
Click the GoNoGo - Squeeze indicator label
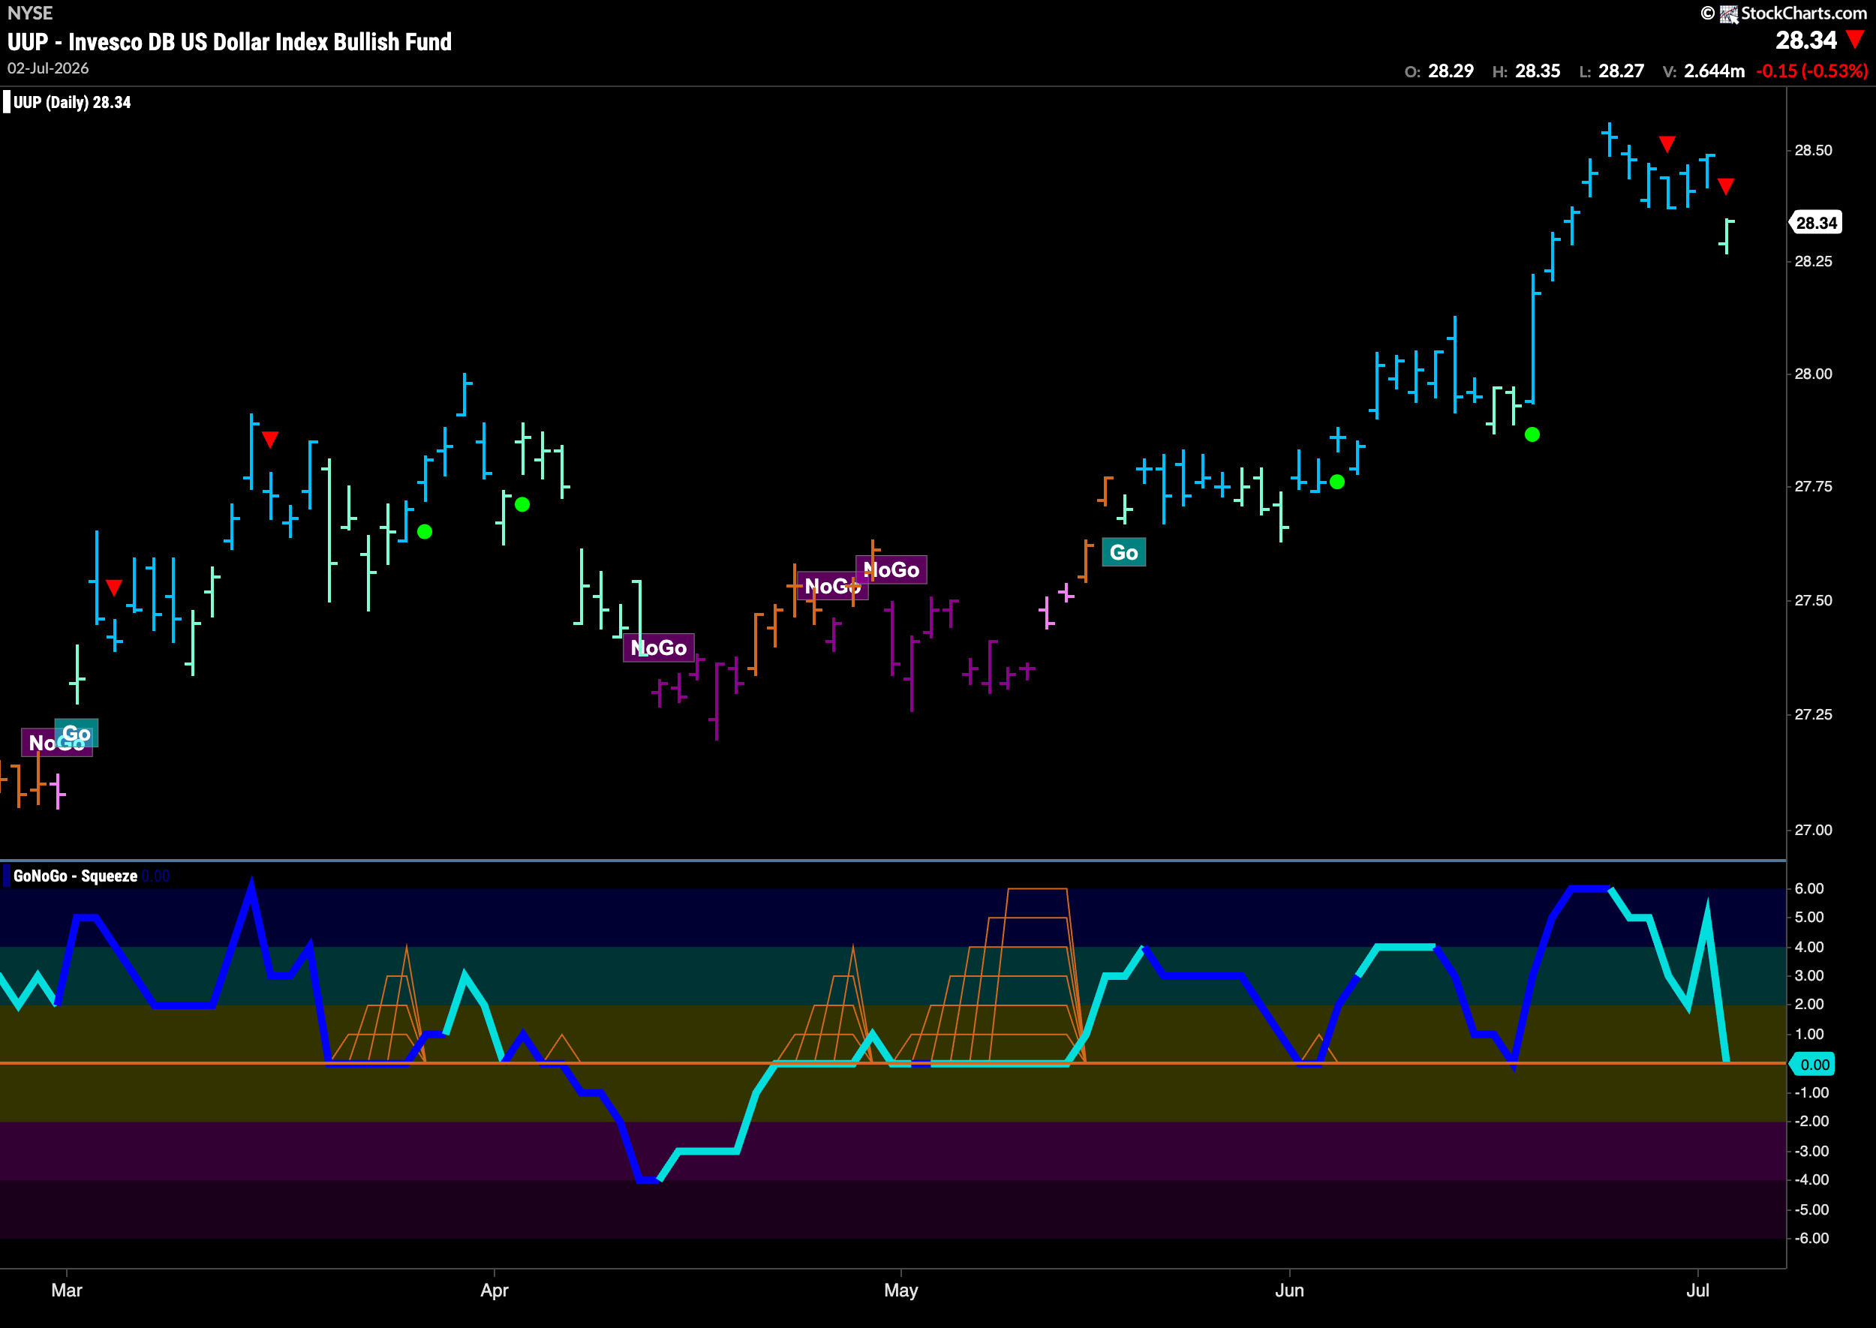[75, 876]
